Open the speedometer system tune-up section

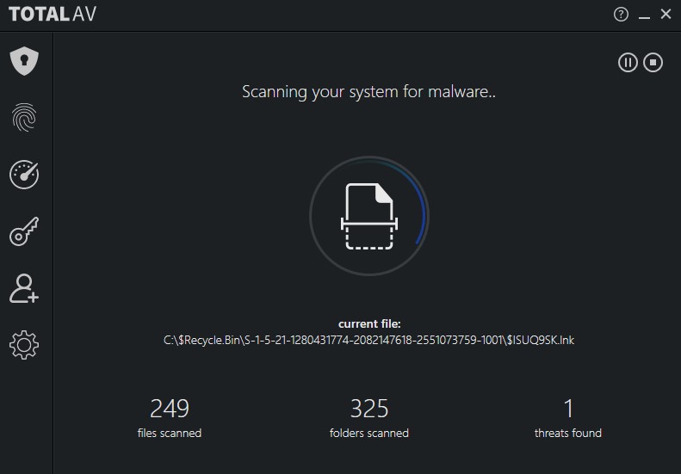tap(24, 174)
